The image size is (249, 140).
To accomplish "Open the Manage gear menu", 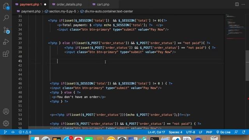I will pyautogui.click(x=6, y=123).
